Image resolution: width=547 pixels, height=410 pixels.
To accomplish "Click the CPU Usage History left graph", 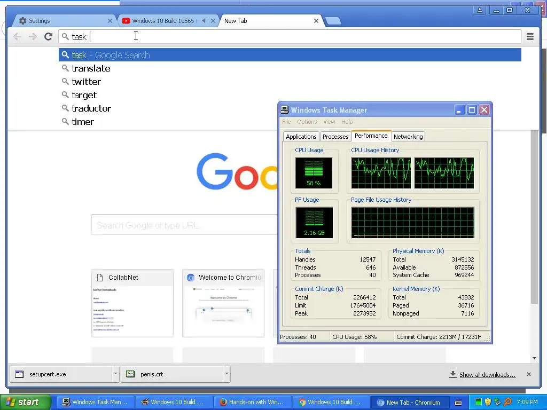I will (x=381, y=173).
